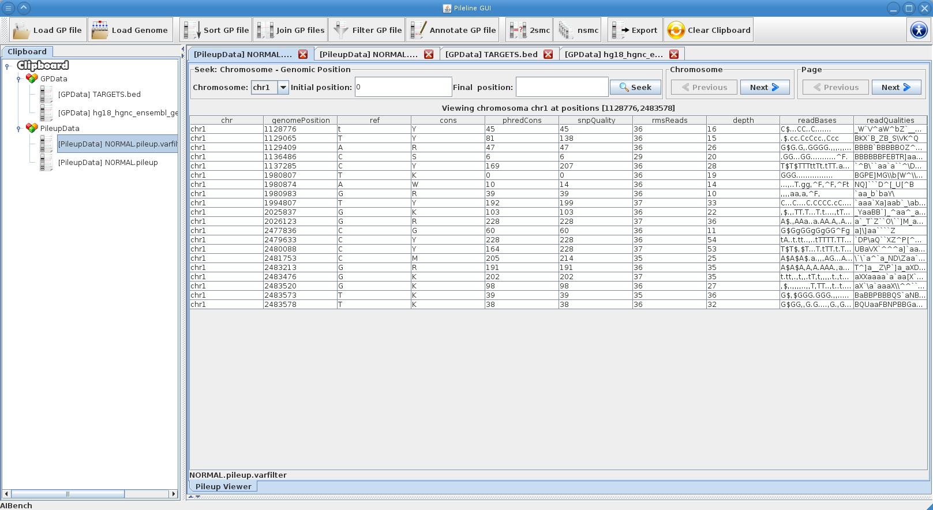933x510 pixels.
Task: Click the clipboard panel horizontal scrollbar thumb
Action: (68, 494)
